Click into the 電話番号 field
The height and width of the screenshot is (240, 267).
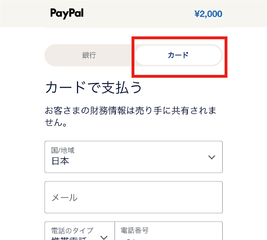(168, 236)
